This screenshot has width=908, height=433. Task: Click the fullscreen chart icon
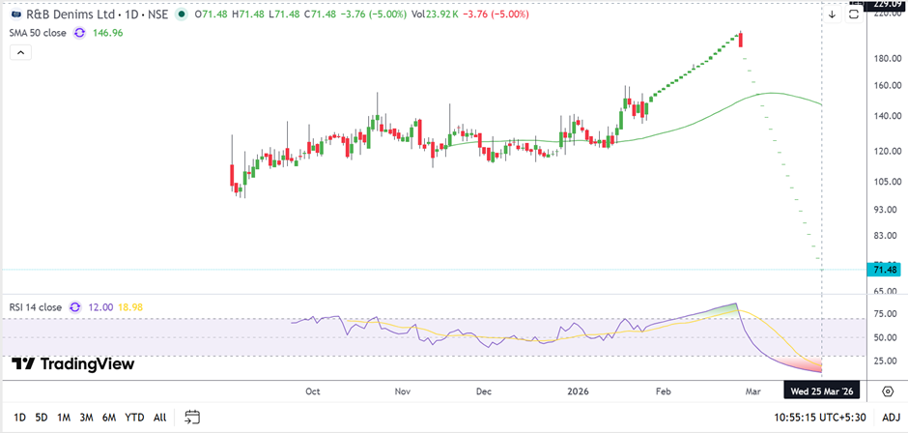[x=854, y=14]
